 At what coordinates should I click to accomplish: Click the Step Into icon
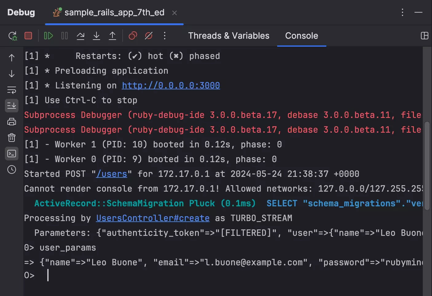(x=96, y=36)
